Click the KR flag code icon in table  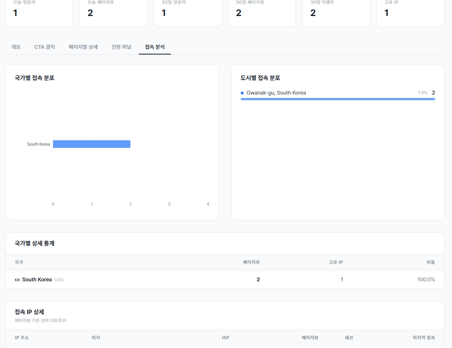tap(17, 280)
